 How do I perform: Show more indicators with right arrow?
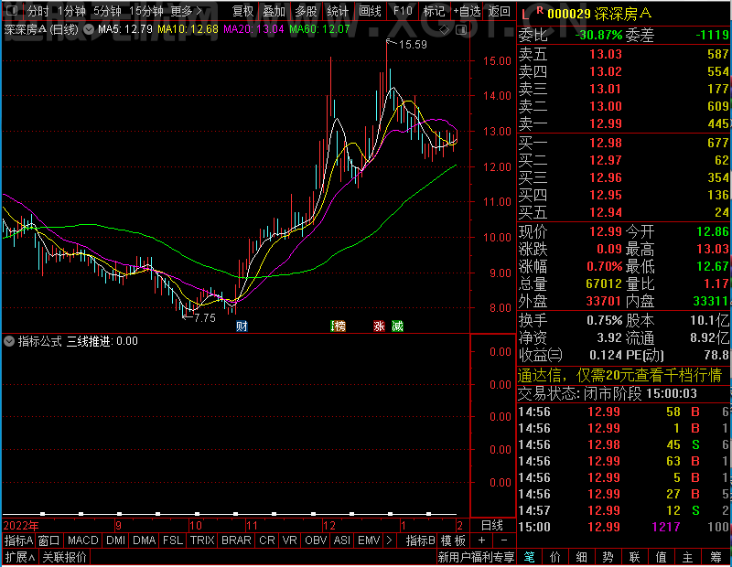click(390, 540)
